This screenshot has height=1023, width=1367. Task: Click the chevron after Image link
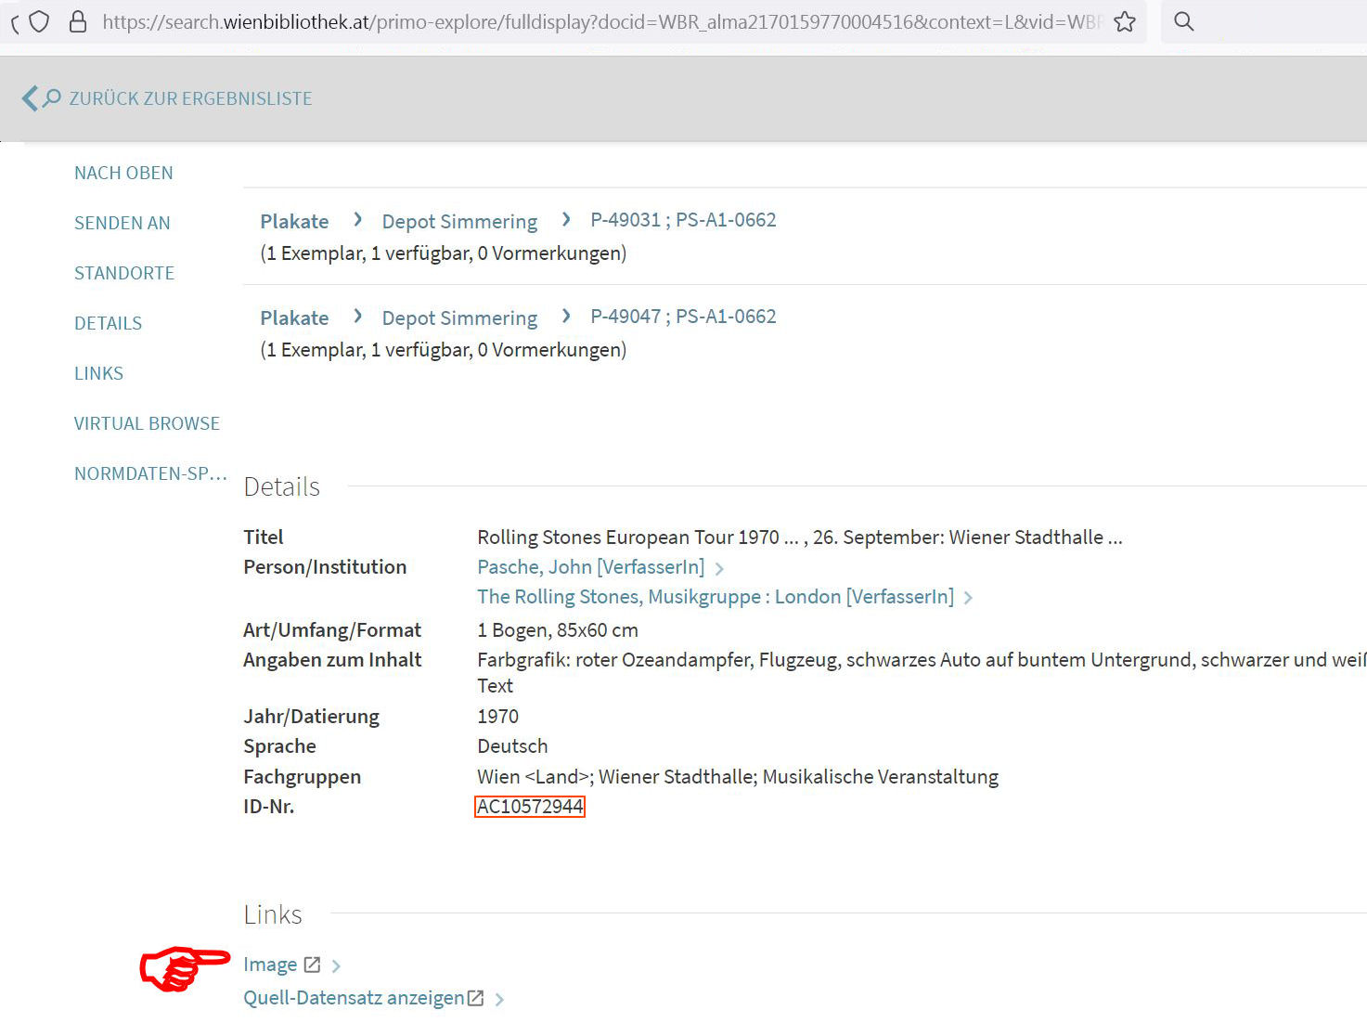coord(336,966)
